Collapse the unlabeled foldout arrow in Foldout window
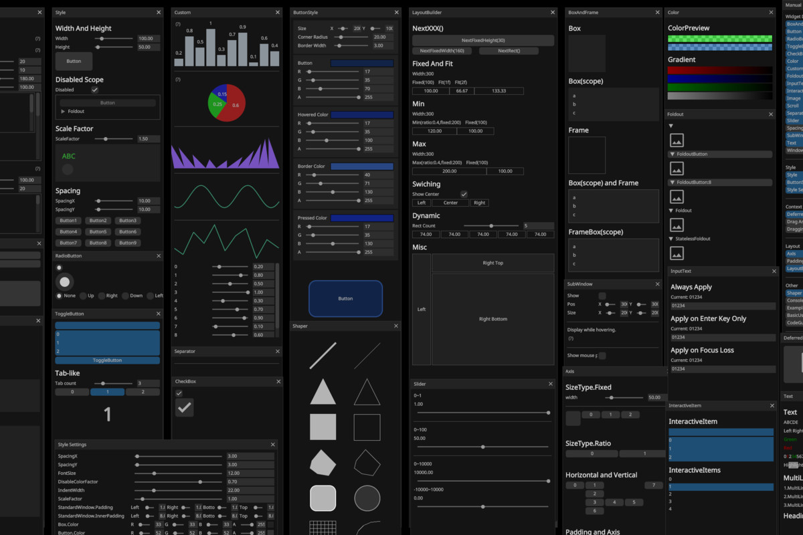This screenshot has width=803, height=535. 671,126
